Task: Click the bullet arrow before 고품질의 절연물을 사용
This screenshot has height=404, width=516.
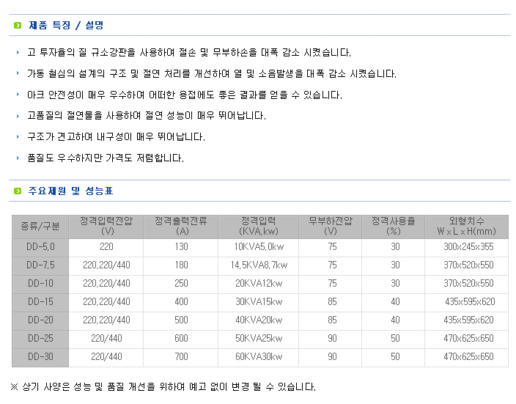Action: (x=18, y=116)
